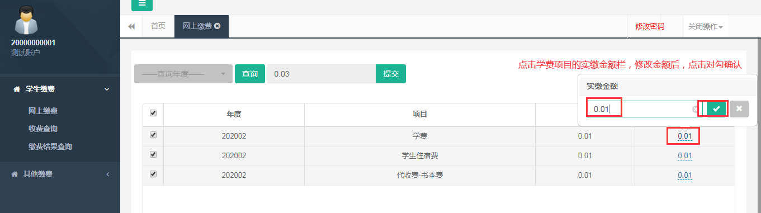The image size is (761, 213).
Task: Open the 查询年度 dropdown
Action: pos(183,74)
